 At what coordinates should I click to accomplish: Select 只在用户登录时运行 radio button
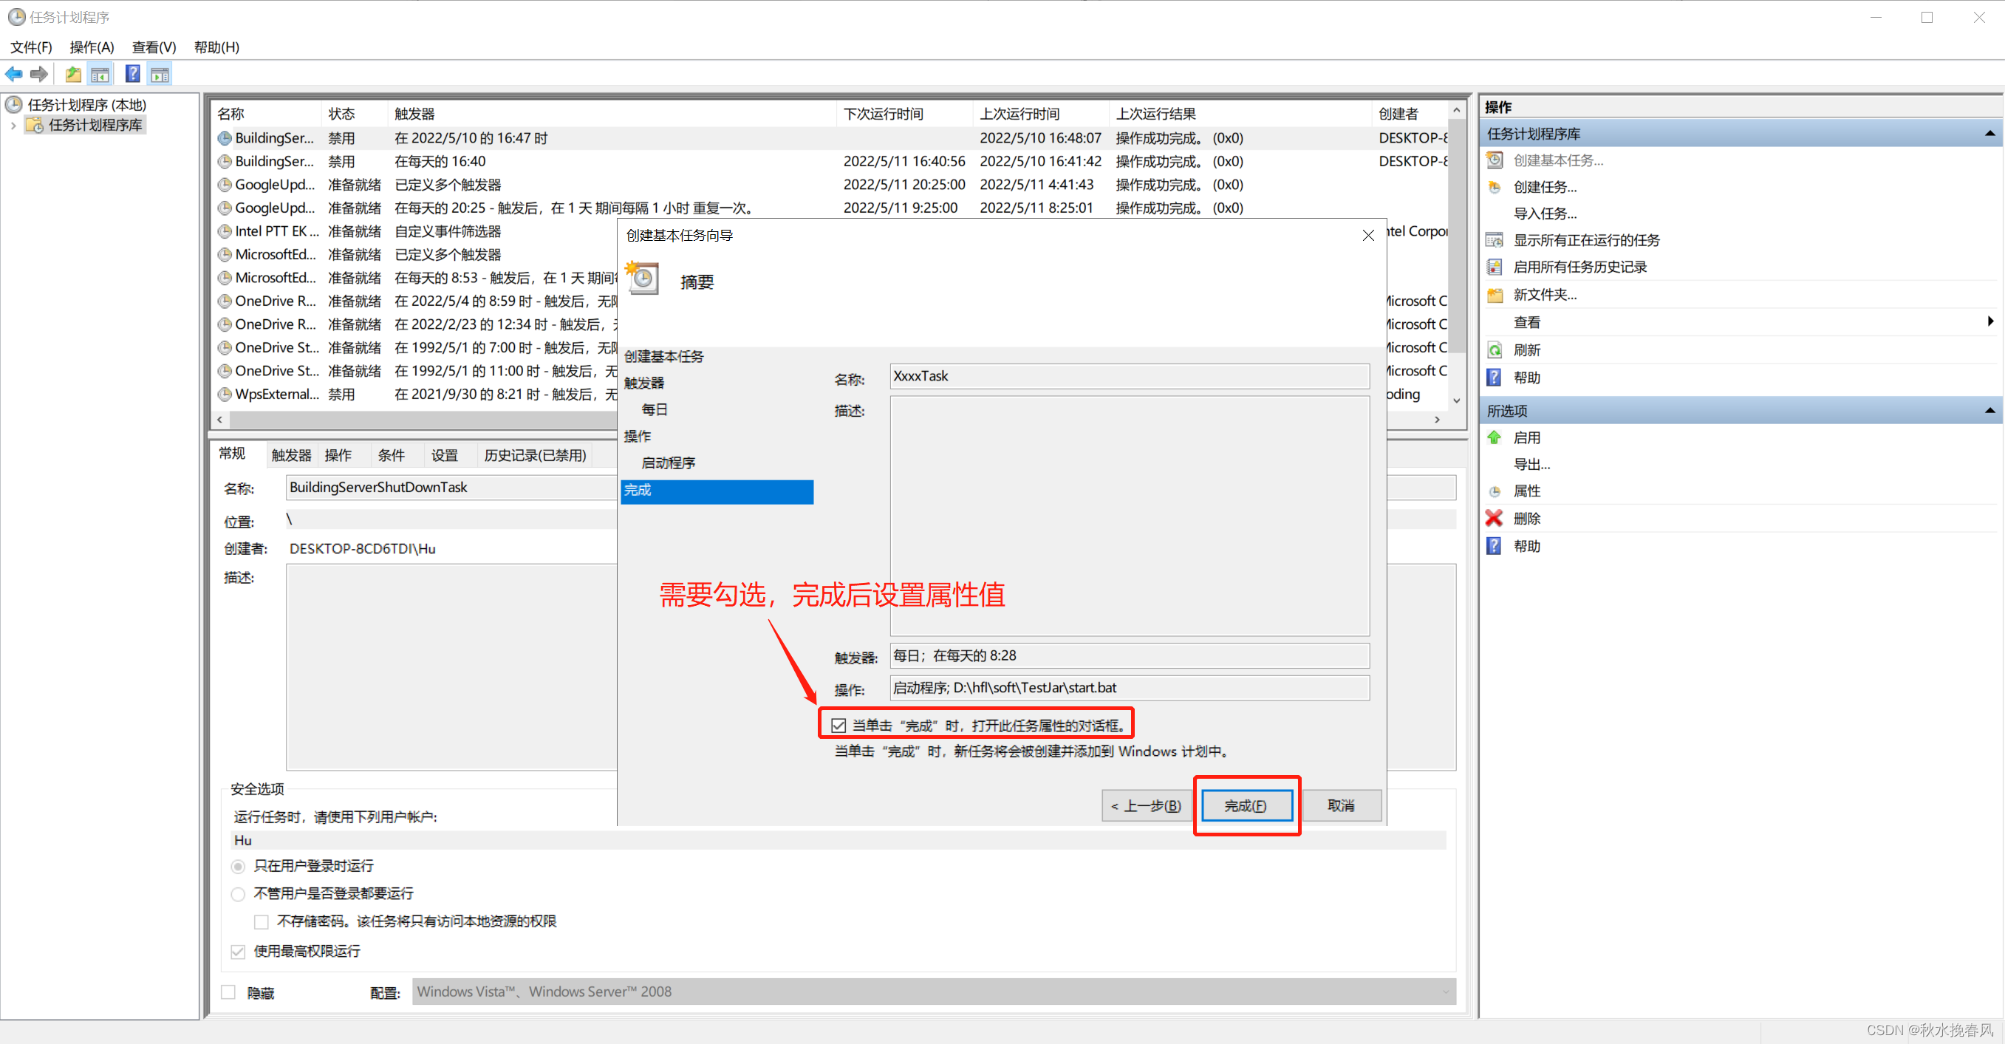(x=238, y=867)
